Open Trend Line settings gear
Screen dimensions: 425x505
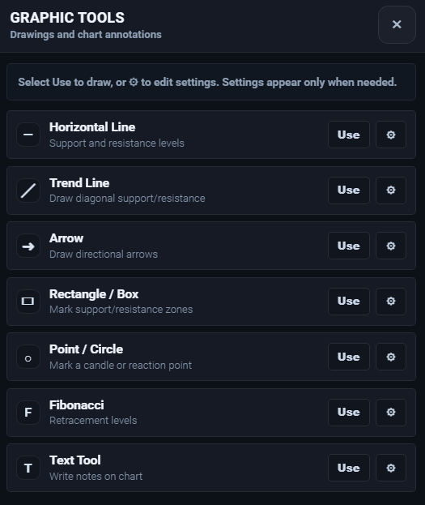click(x=391, y=190)
